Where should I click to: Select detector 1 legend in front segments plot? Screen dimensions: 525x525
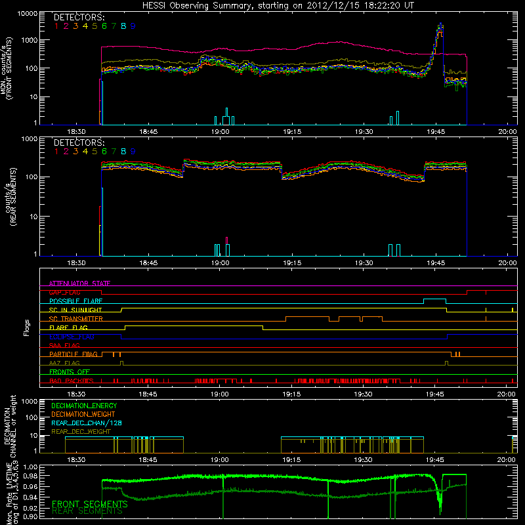56,26
